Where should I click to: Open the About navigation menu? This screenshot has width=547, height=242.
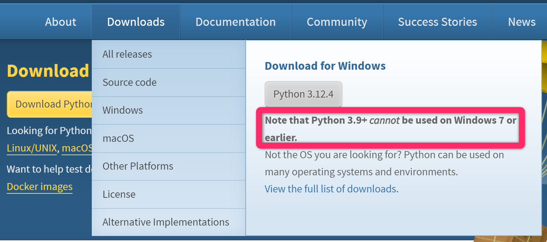click(x=61, y=22)
